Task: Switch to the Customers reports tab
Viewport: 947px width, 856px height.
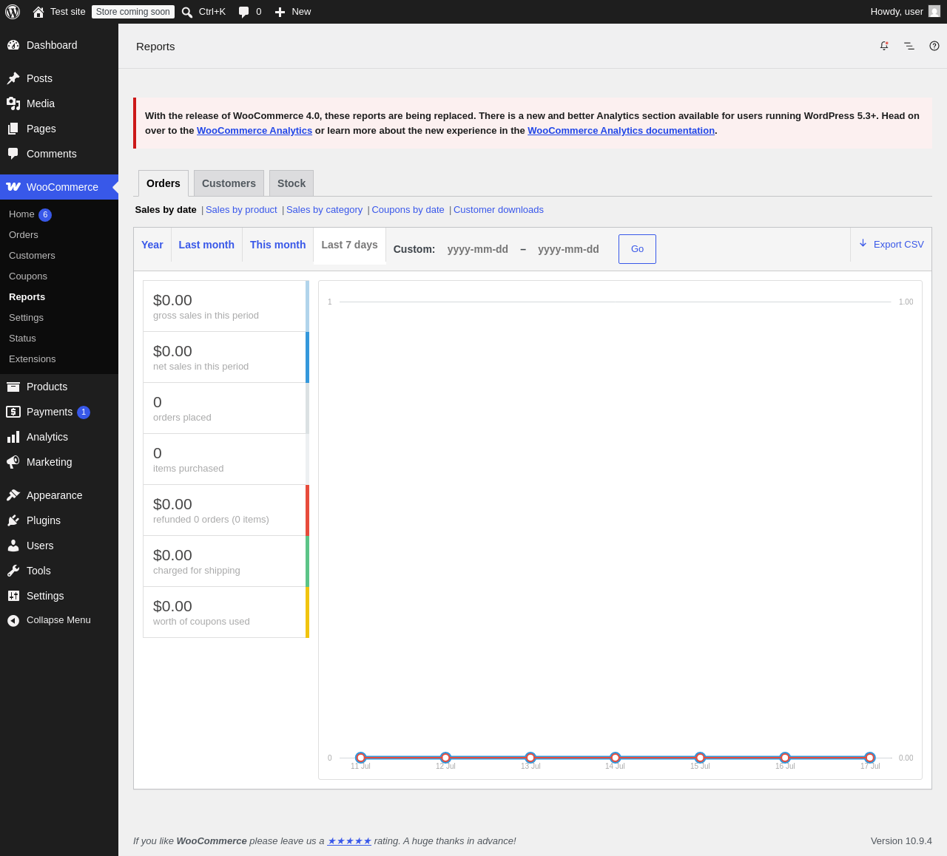Action: pos(229,183)
